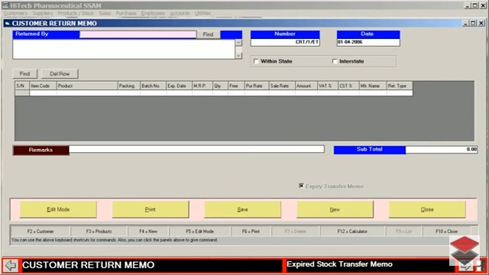Viewport: 489px width, 275px height.
Task: Click the Sale Rate column header
Action: pos(282,86)
